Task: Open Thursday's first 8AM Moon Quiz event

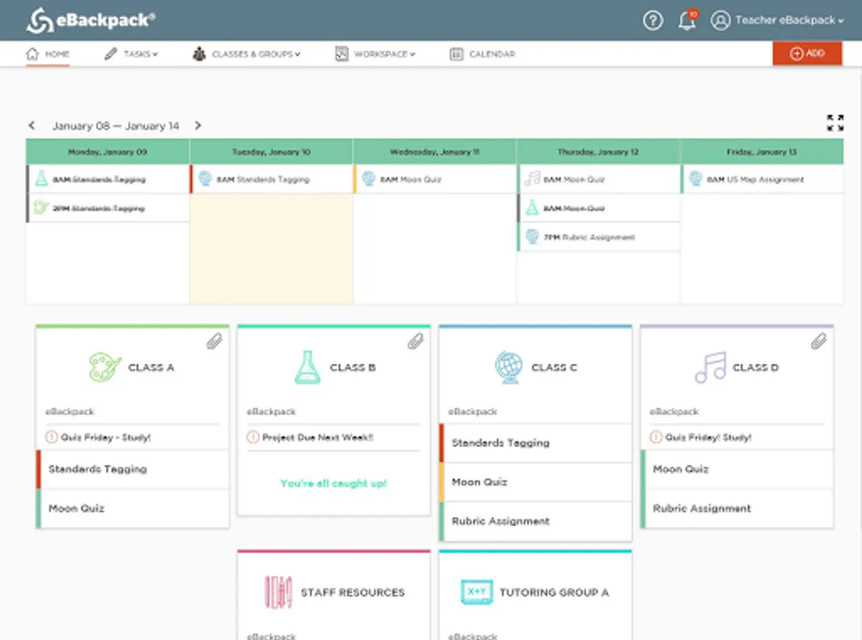Action: 598,179
